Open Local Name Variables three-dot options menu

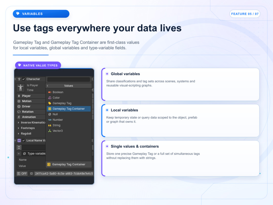(92, 140)
